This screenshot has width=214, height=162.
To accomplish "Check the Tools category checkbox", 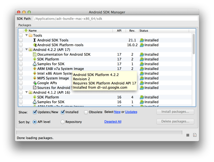I will [21, 36].
